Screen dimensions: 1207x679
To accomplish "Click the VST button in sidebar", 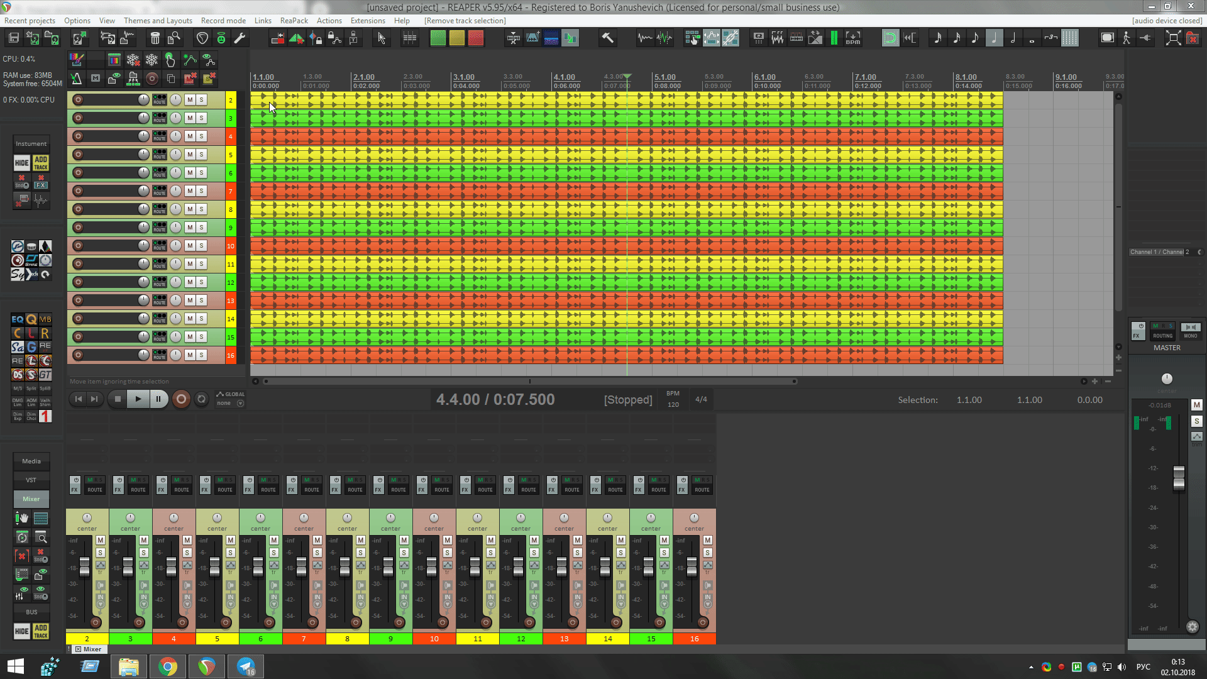I will [x=31, y=480].
